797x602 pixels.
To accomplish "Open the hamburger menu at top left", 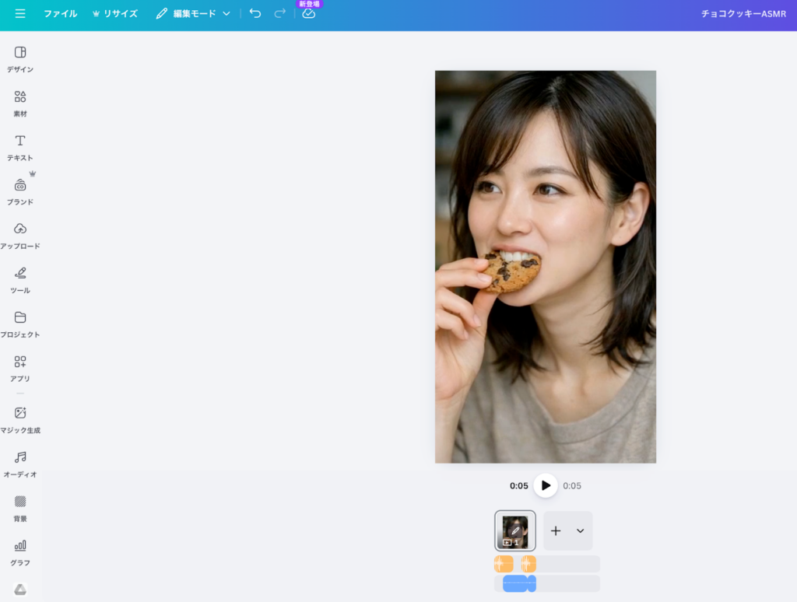I will (19, 13).
